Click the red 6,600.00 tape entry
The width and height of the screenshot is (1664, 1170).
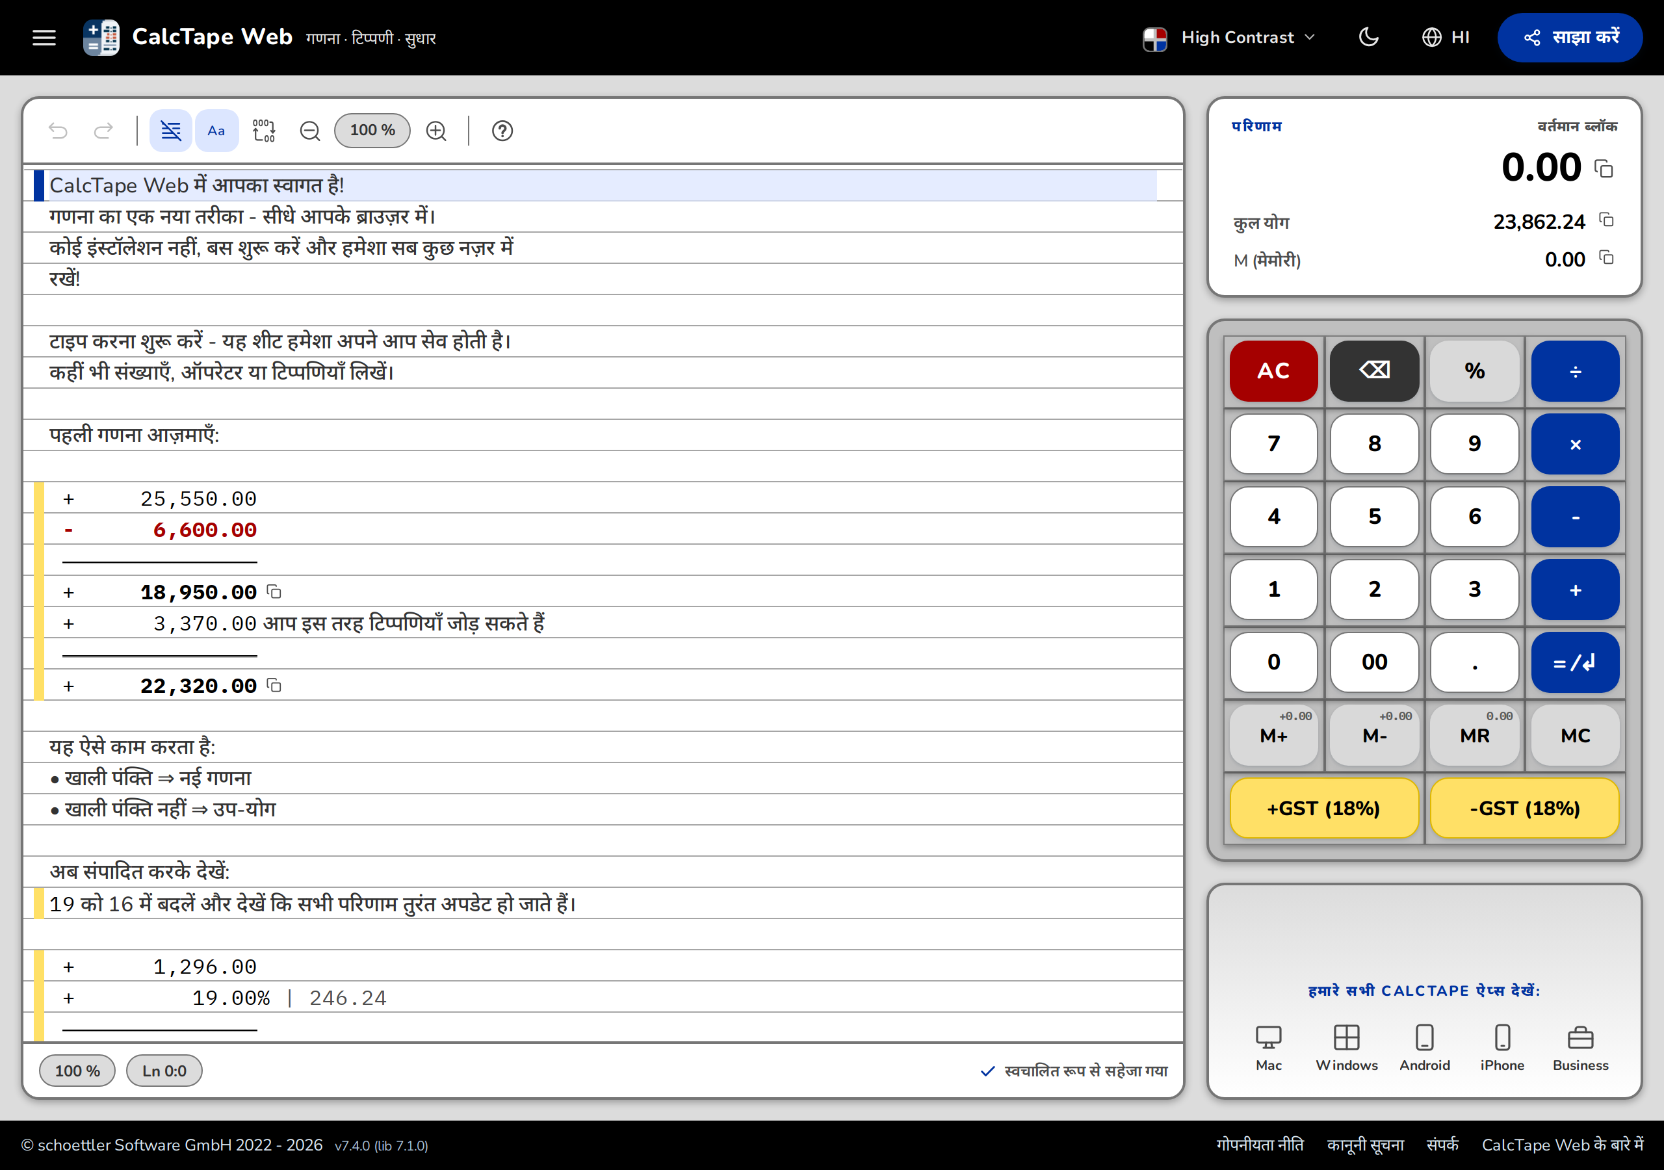(205, 529)
